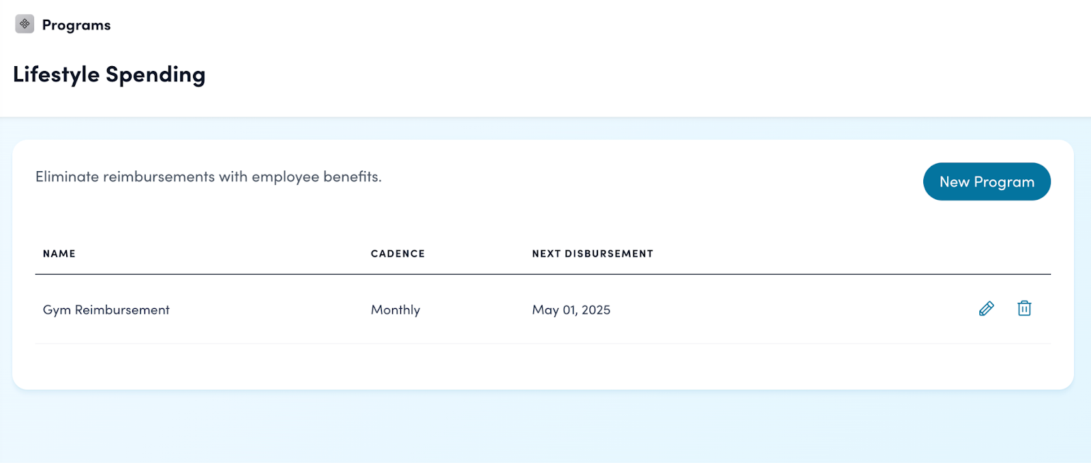Click the light blue background beneath the card
Image resolution: width=1091 pixels, height=463 pixels.
point(543,426)
